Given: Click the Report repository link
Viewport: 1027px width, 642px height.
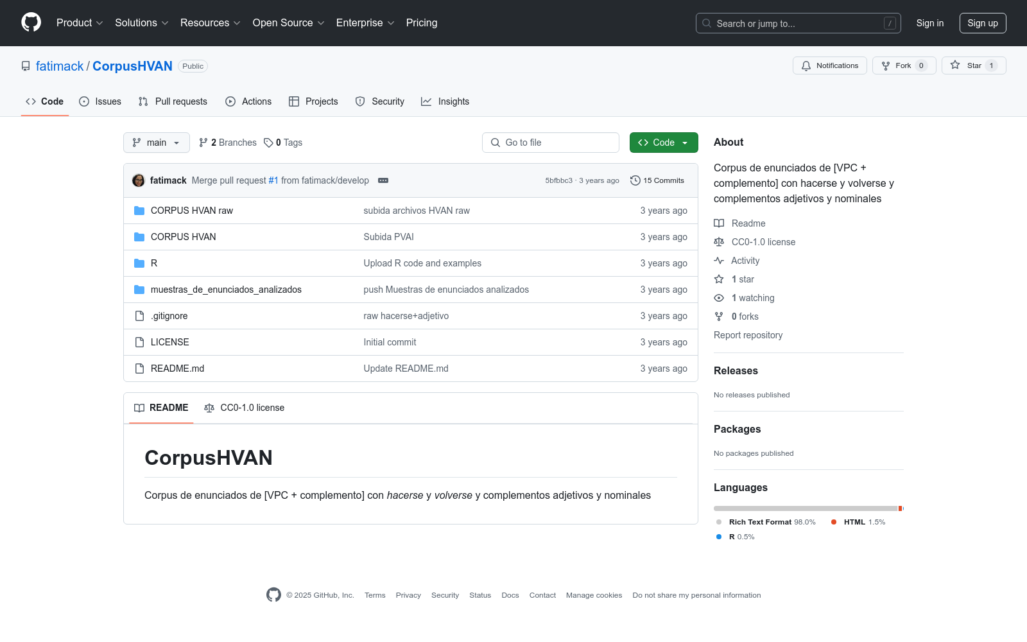Looking at the screenshot, I should [748, 335].
